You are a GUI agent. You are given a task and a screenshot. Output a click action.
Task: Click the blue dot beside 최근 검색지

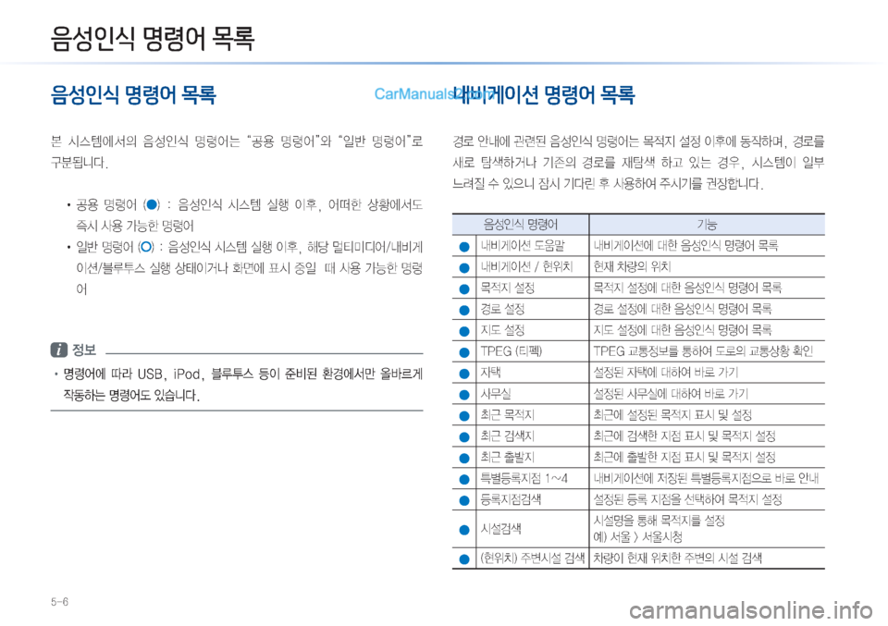pos(464,437)
